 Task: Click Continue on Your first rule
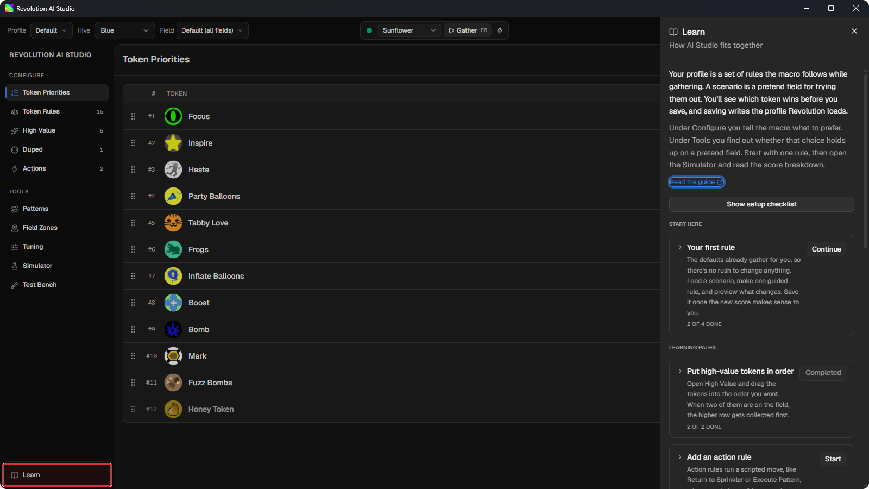(x=826, y=249)
